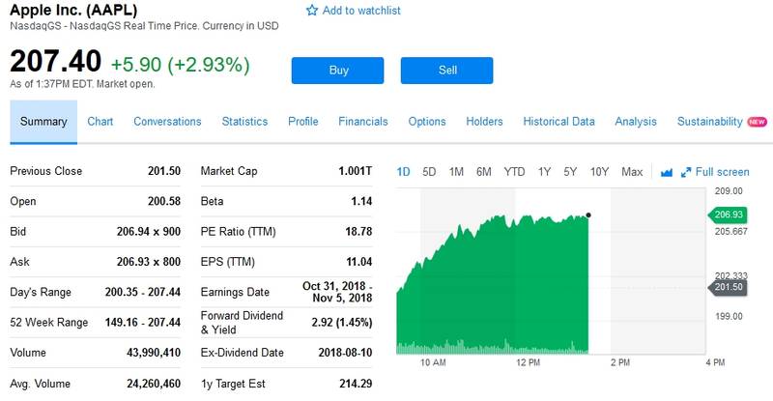Open the Conversations tab
This screenshot has width=773, height=401.
(x=167, y=122)
